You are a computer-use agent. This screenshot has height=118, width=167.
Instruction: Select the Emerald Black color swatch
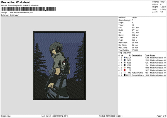125,75
